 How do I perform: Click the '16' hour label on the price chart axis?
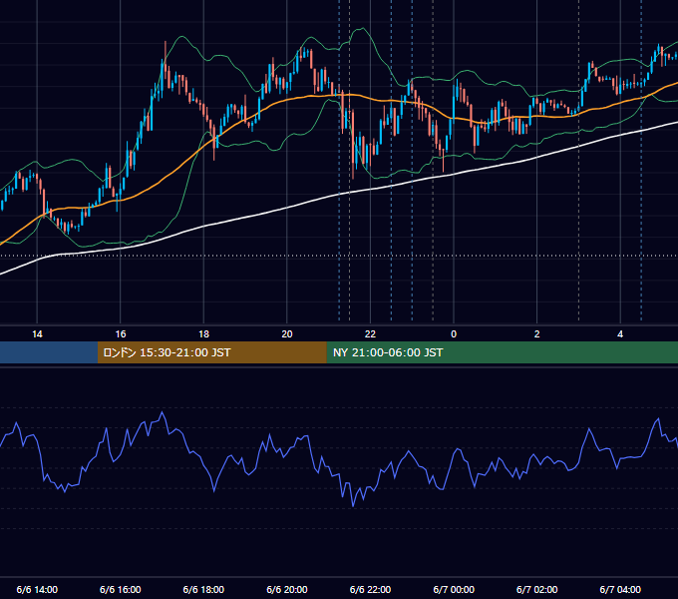click(x=121, y=334)
